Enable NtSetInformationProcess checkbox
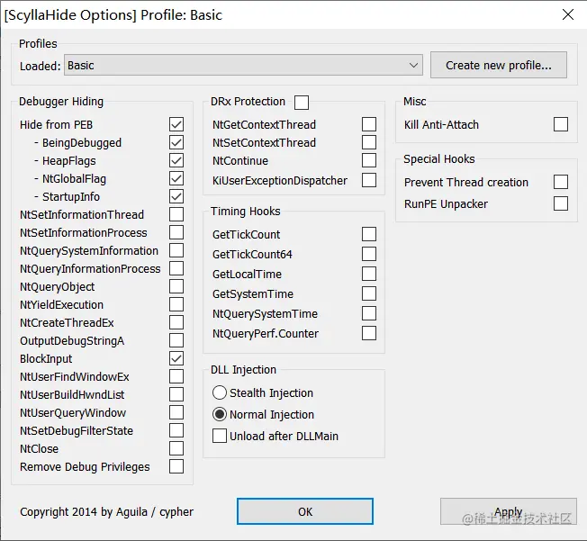Viewport: 587px width, 541px height. pyautogui.click(x=176, y=232)
